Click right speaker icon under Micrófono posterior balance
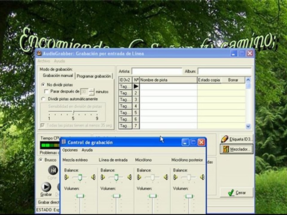The height and width of the screenshot is (215, 287). pyautogui.click(x=202, y=177)
